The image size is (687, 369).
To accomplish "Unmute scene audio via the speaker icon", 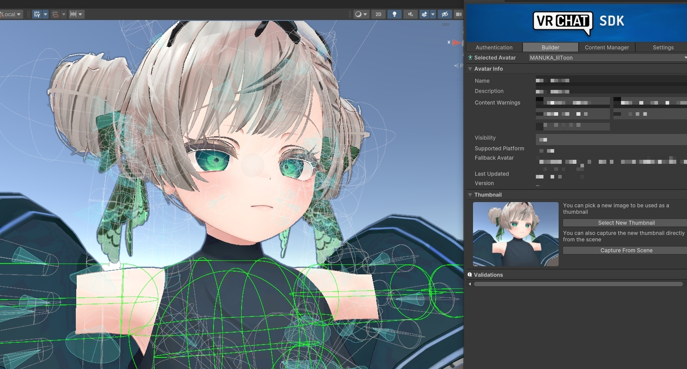I will [x=411, y=14].
